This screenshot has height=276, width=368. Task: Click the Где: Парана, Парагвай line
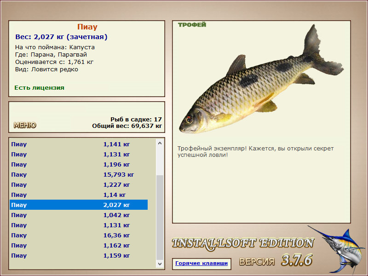coord(51,55)
